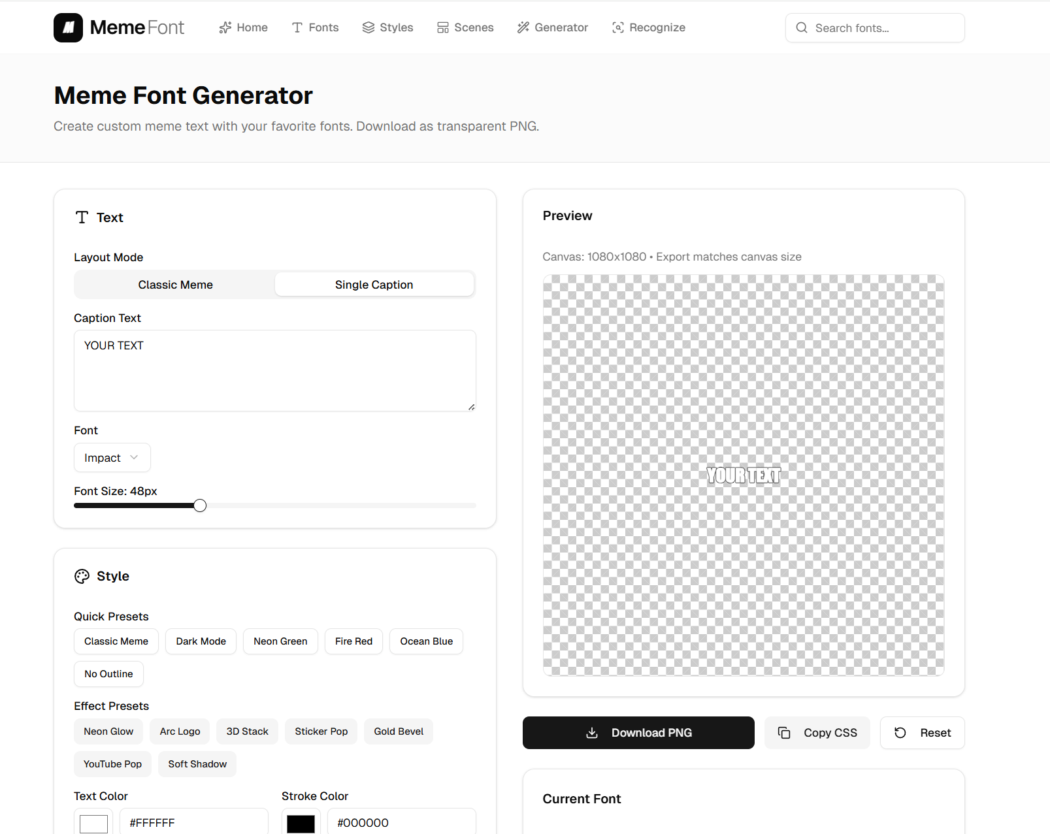Toggle the Neon Glow effect preset
This screenshot has height=834, width=1050.
[108, 731]
